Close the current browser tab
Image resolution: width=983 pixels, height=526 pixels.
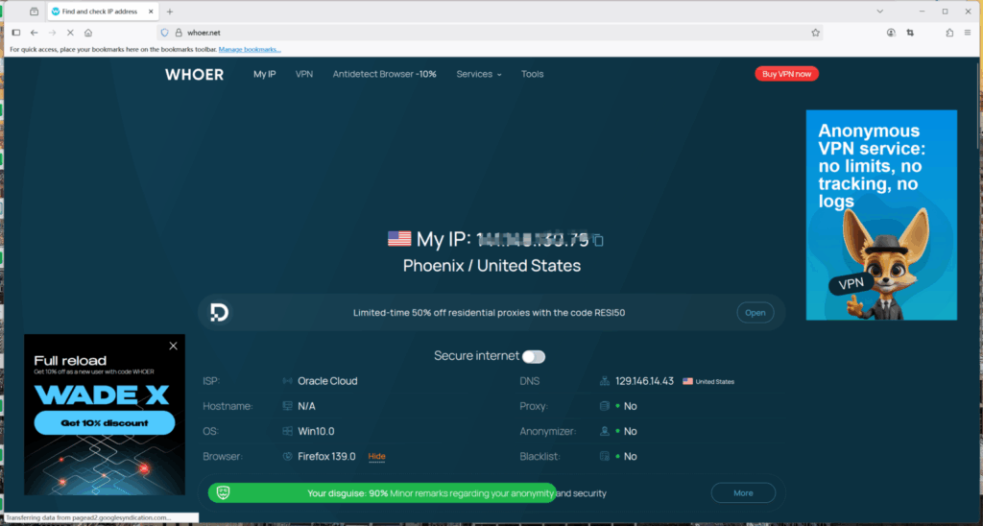pyautogui.click(x=151, y=12)
